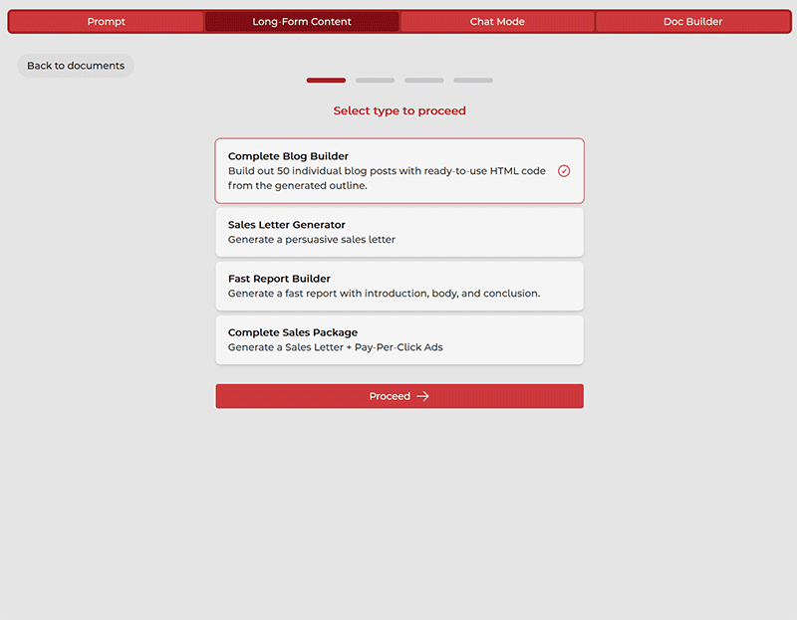Click the arrow icon on the Proceed button

pos(422,396)
